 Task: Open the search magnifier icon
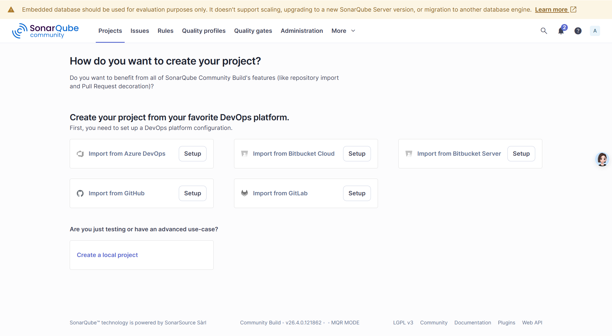click(543, 31)
